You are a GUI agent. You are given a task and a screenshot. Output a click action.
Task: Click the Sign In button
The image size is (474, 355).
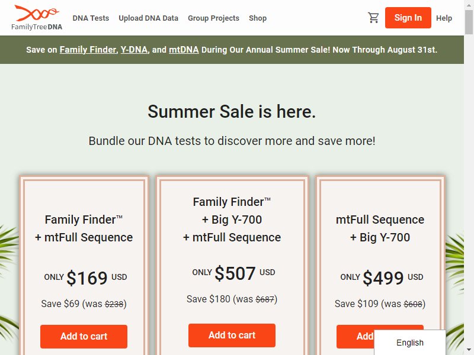pyautogui.click(x=408, y=18)
